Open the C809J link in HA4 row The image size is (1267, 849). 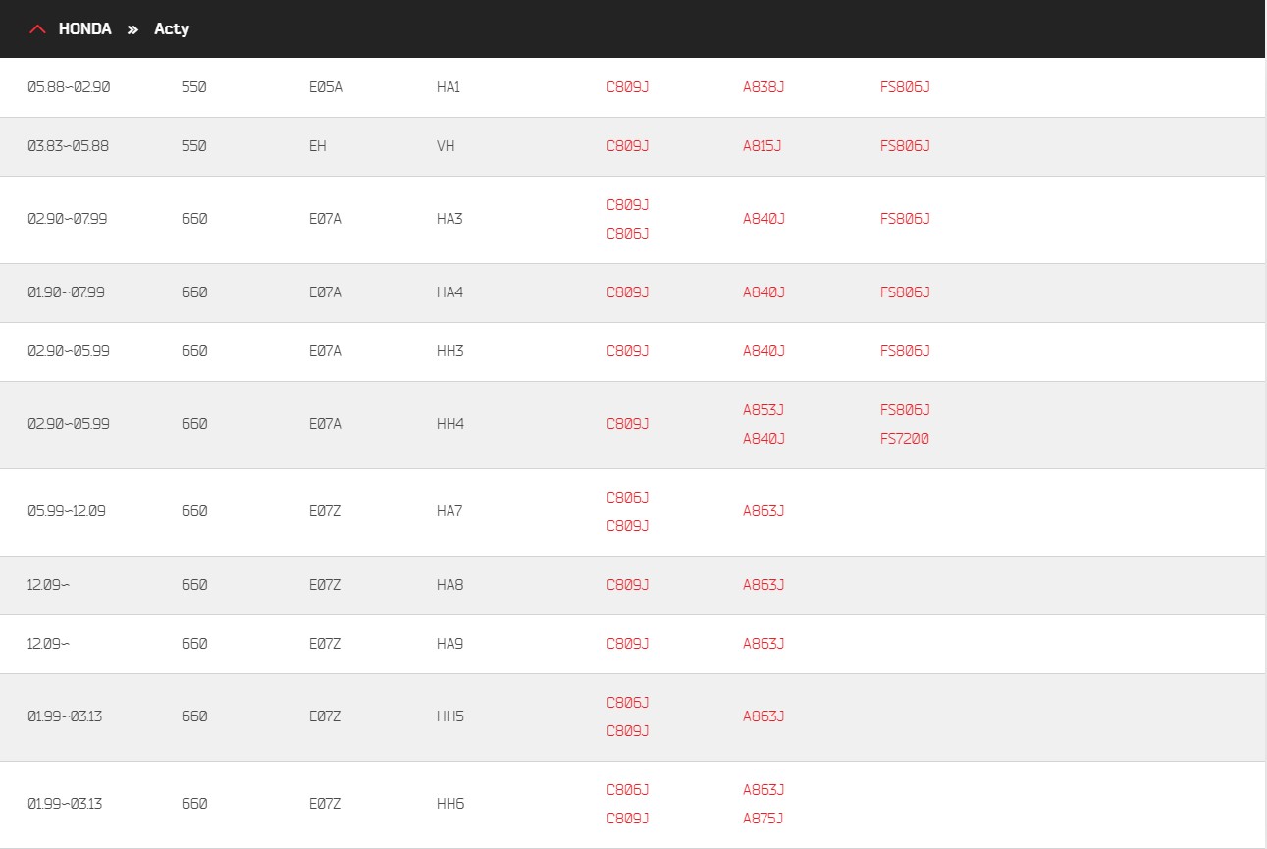coord(628,292)
